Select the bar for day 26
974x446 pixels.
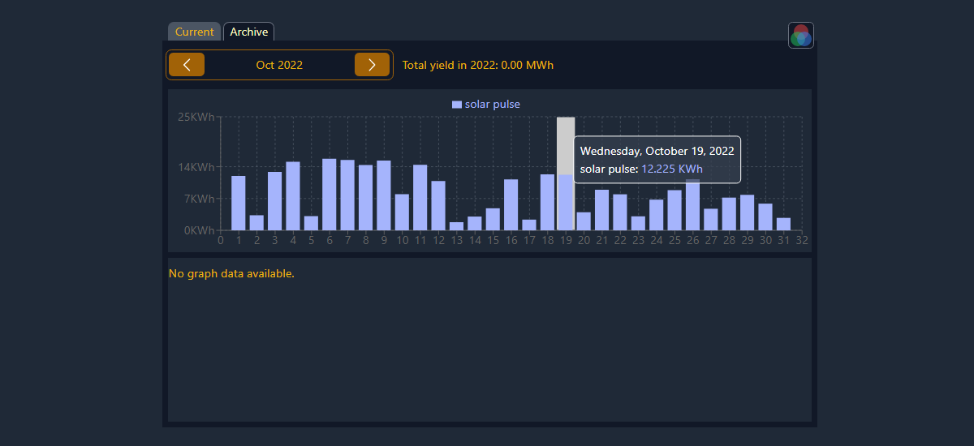(x=692, y=206)
